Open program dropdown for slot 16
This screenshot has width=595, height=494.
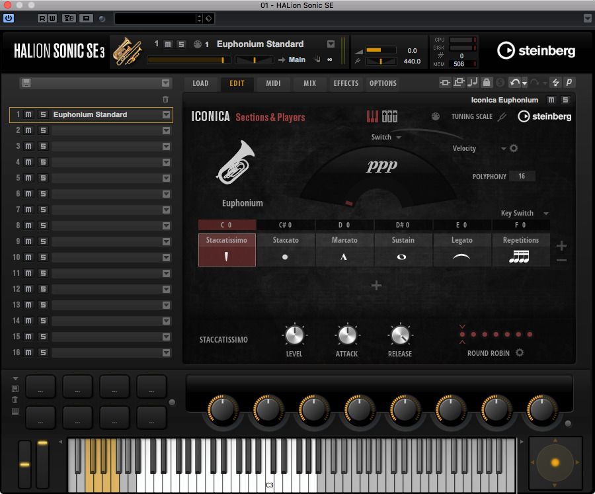pyautogui.click(x=166, y=352)
